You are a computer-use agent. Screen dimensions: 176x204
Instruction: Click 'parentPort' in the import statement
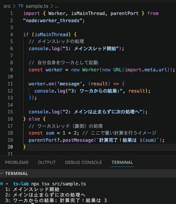click(x=124, y=13)
